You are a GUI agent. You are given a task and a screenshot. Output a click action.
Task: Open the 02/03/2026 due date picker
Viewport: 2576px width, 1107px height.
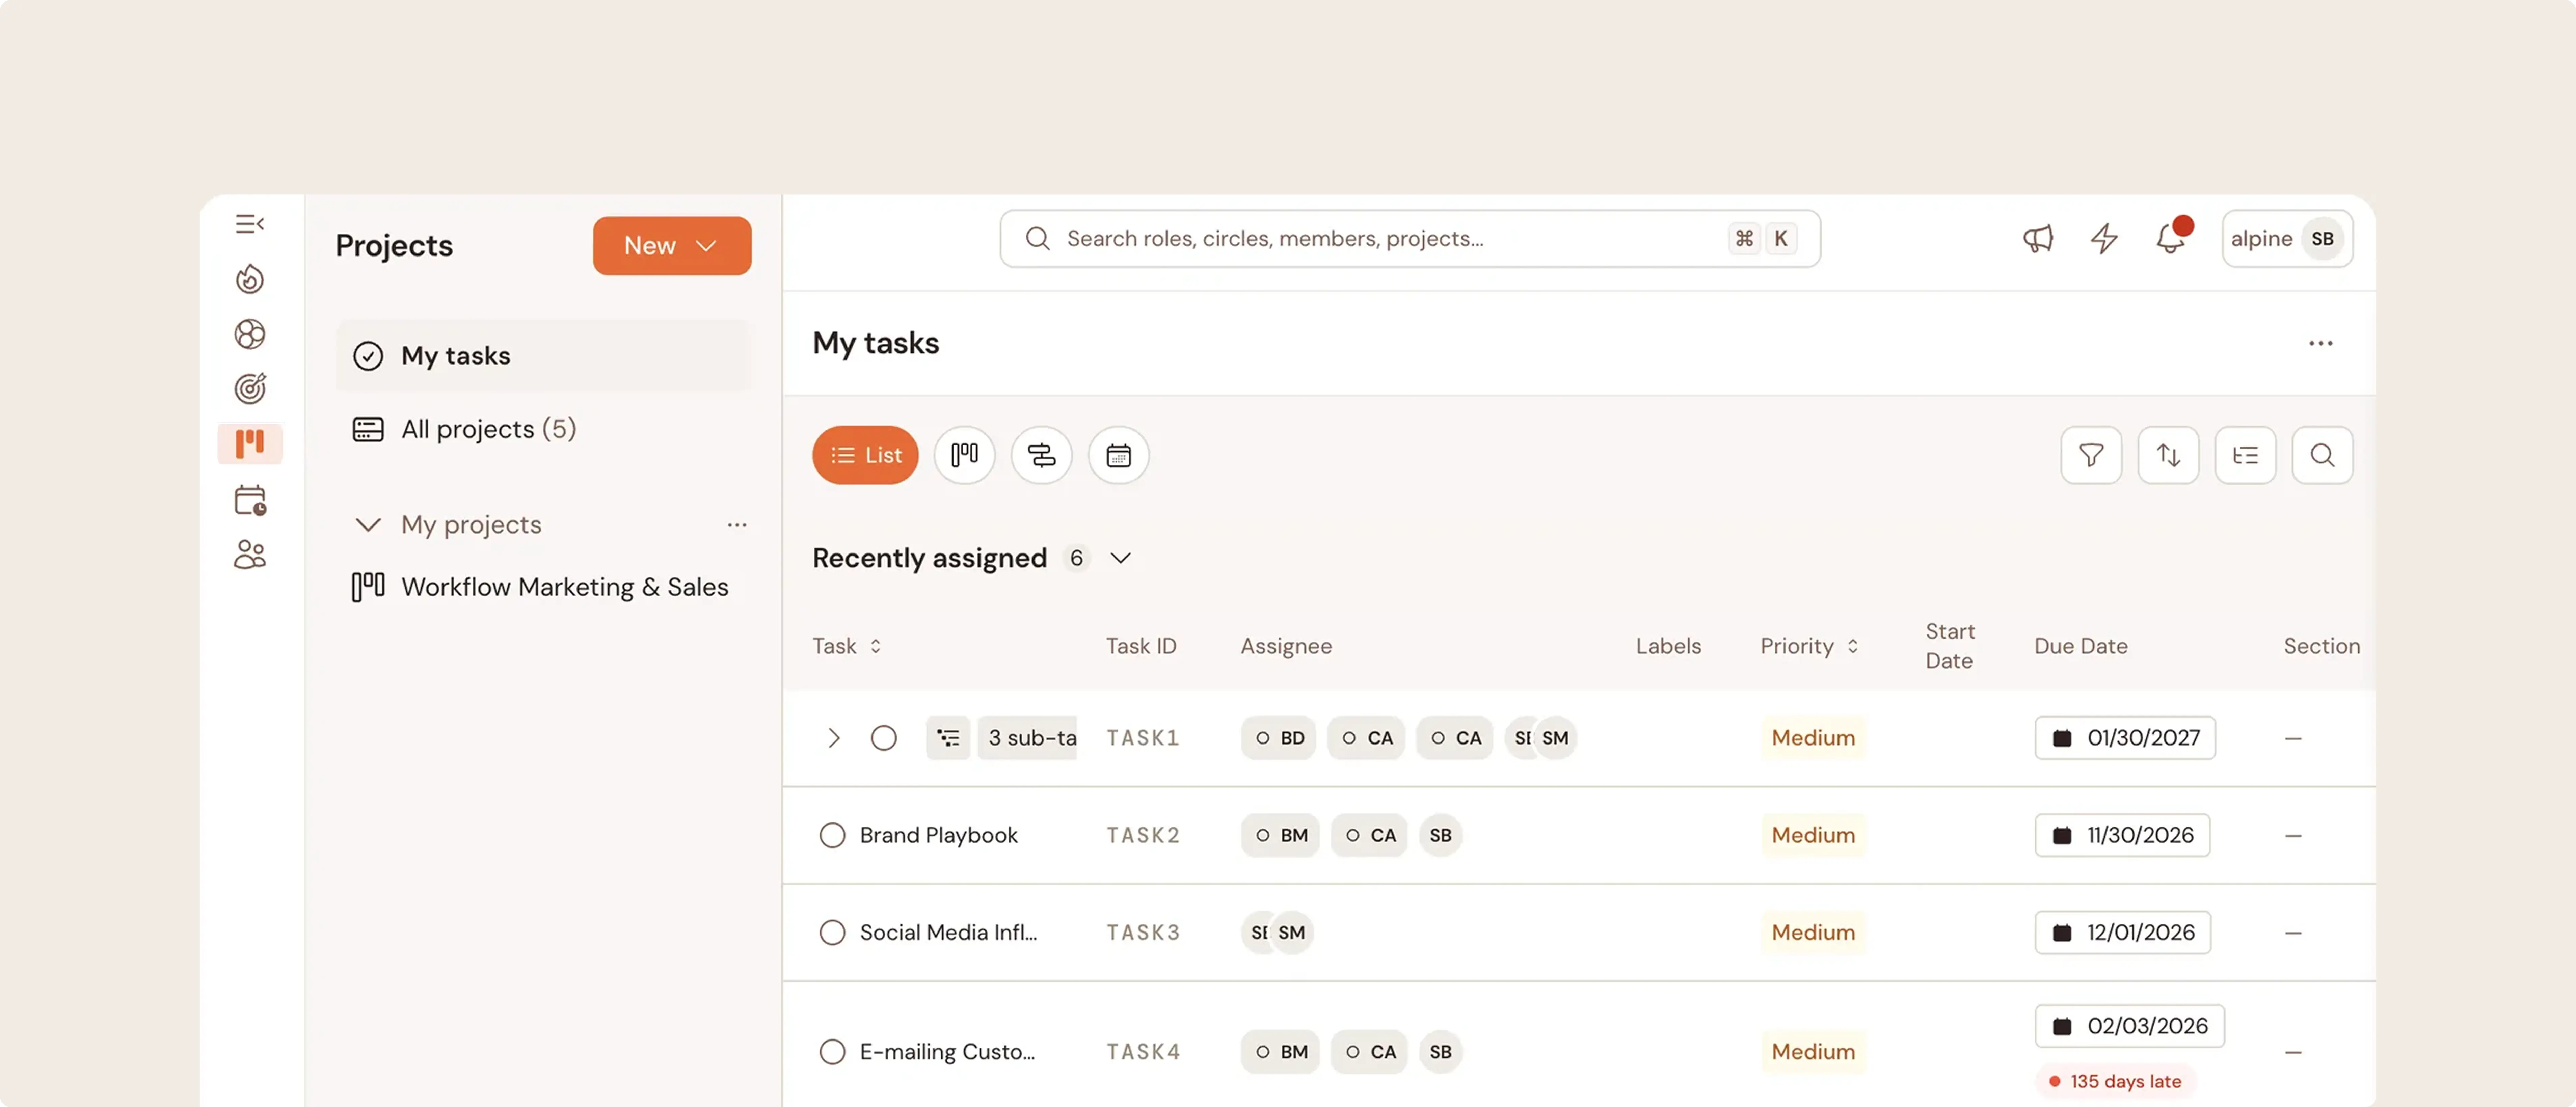click(2130, 1026)
